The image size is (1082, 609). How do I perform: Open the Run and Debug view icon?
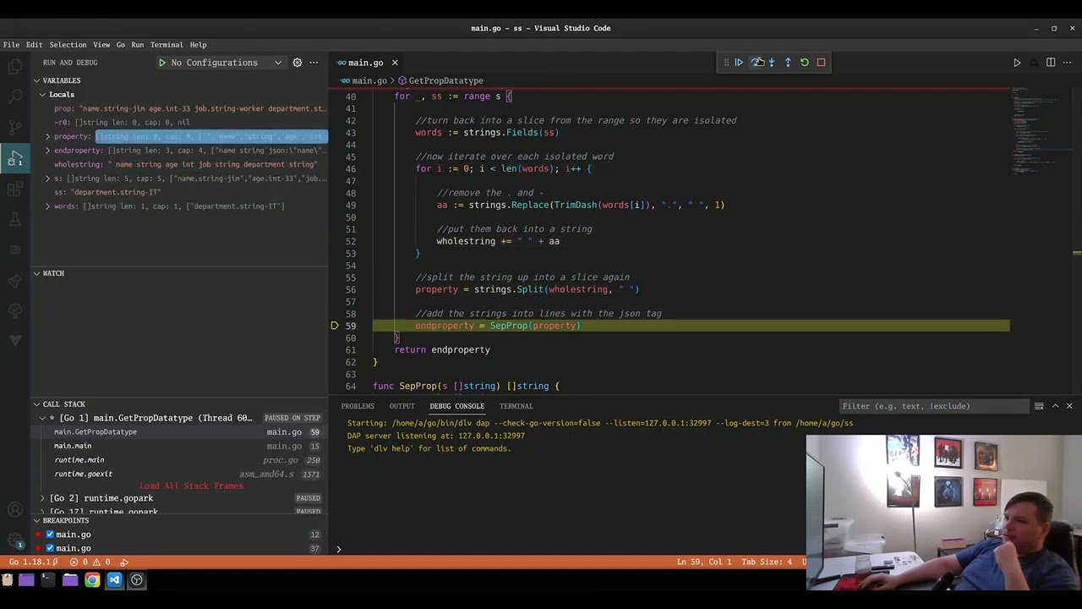pos(15,158)
